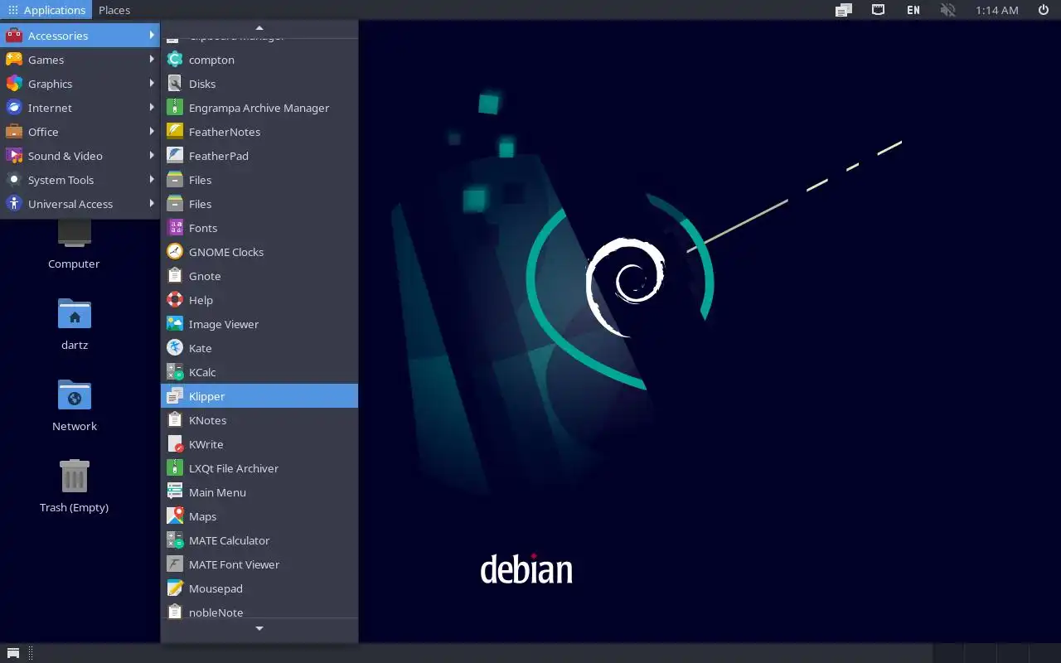
Task: Open the Places menu
Action: (x=114, y=10)
